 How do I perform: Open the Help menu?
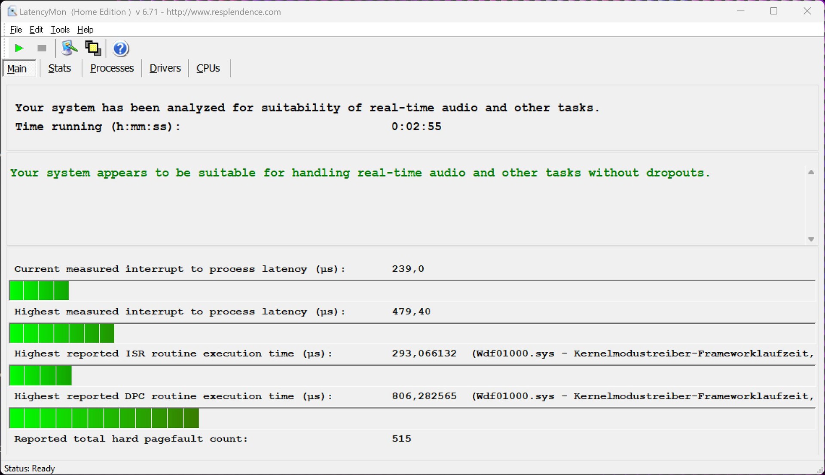[x=86, y=30]
